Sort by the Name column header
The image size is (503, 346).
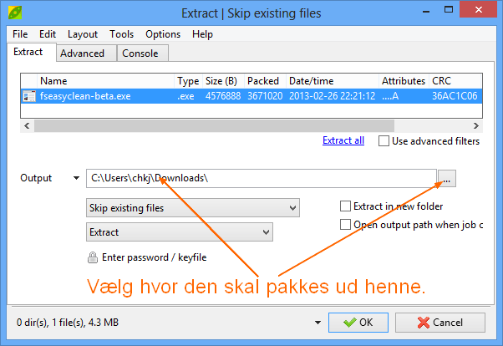106,81
